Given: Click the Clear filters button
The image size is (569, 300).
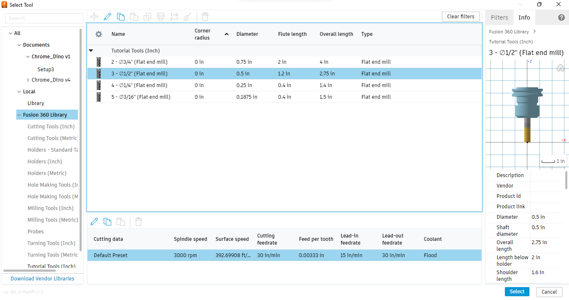Looking at the screenshot, I should (461, 17).
